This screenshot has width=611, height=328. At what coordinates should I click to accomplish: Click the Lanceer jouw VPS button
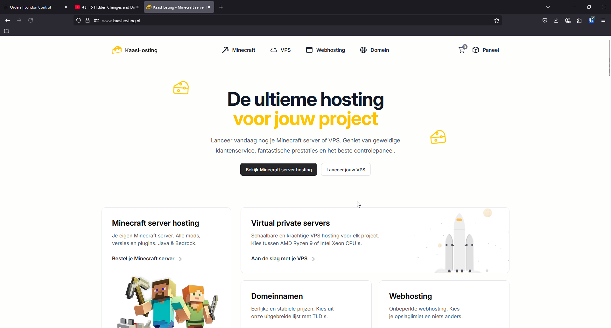click(346, 170)
